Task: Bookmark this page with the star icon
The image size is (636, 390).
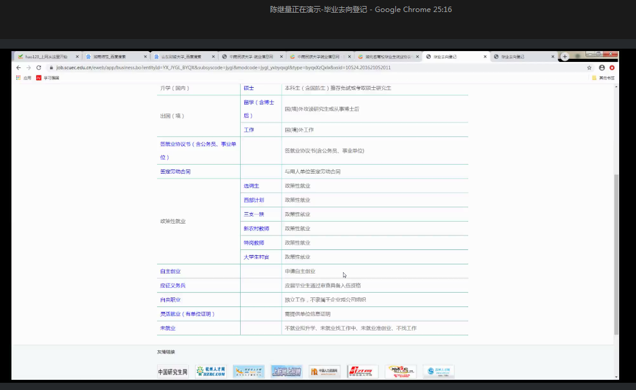Action: coord(589,68)
